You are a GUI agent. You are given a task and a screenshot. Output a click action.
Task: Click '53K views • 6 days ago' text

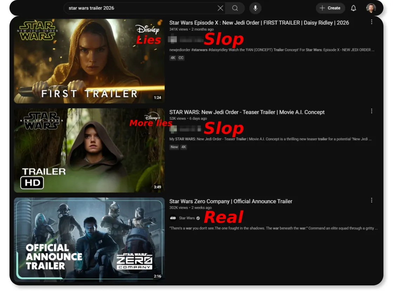click(188, 119)
